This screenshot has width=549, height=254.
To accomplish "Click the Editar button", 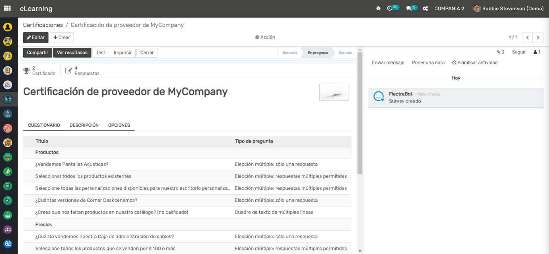I will [x=35, y=38].
